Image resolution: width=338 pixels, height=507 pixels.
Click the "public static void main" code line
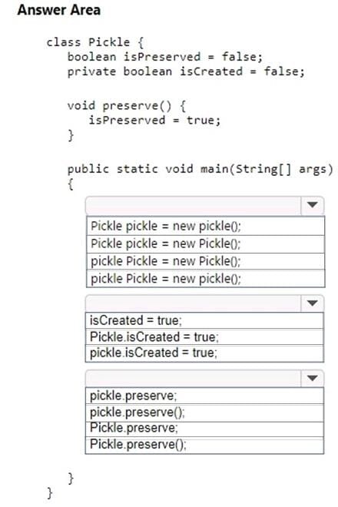200,169
